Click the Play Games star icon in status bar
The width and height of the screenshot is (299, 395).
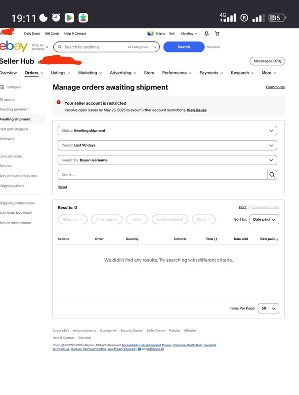(83, 18)
